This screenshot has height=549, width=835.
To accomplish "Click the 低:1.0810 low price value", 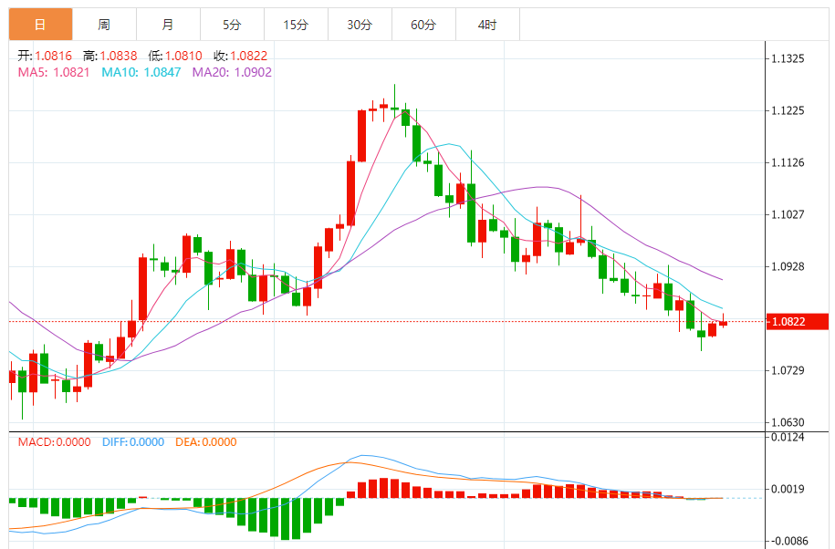I will (x=175, y=56).
